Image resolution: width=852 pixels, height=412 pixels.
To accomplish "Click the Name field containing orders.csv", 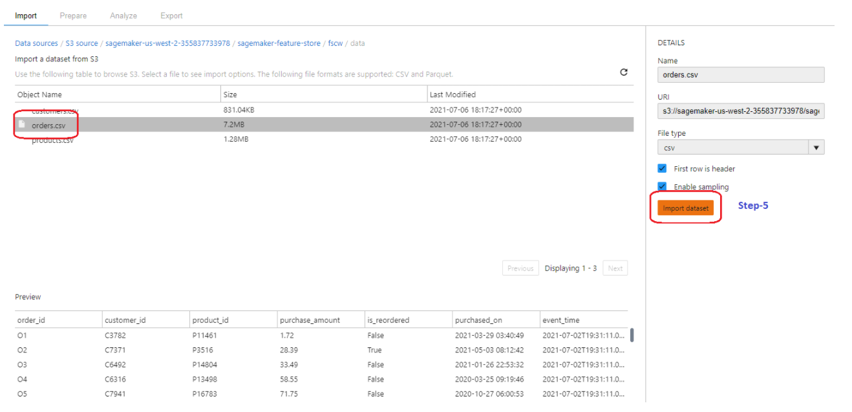I will [x=741, y=74].
